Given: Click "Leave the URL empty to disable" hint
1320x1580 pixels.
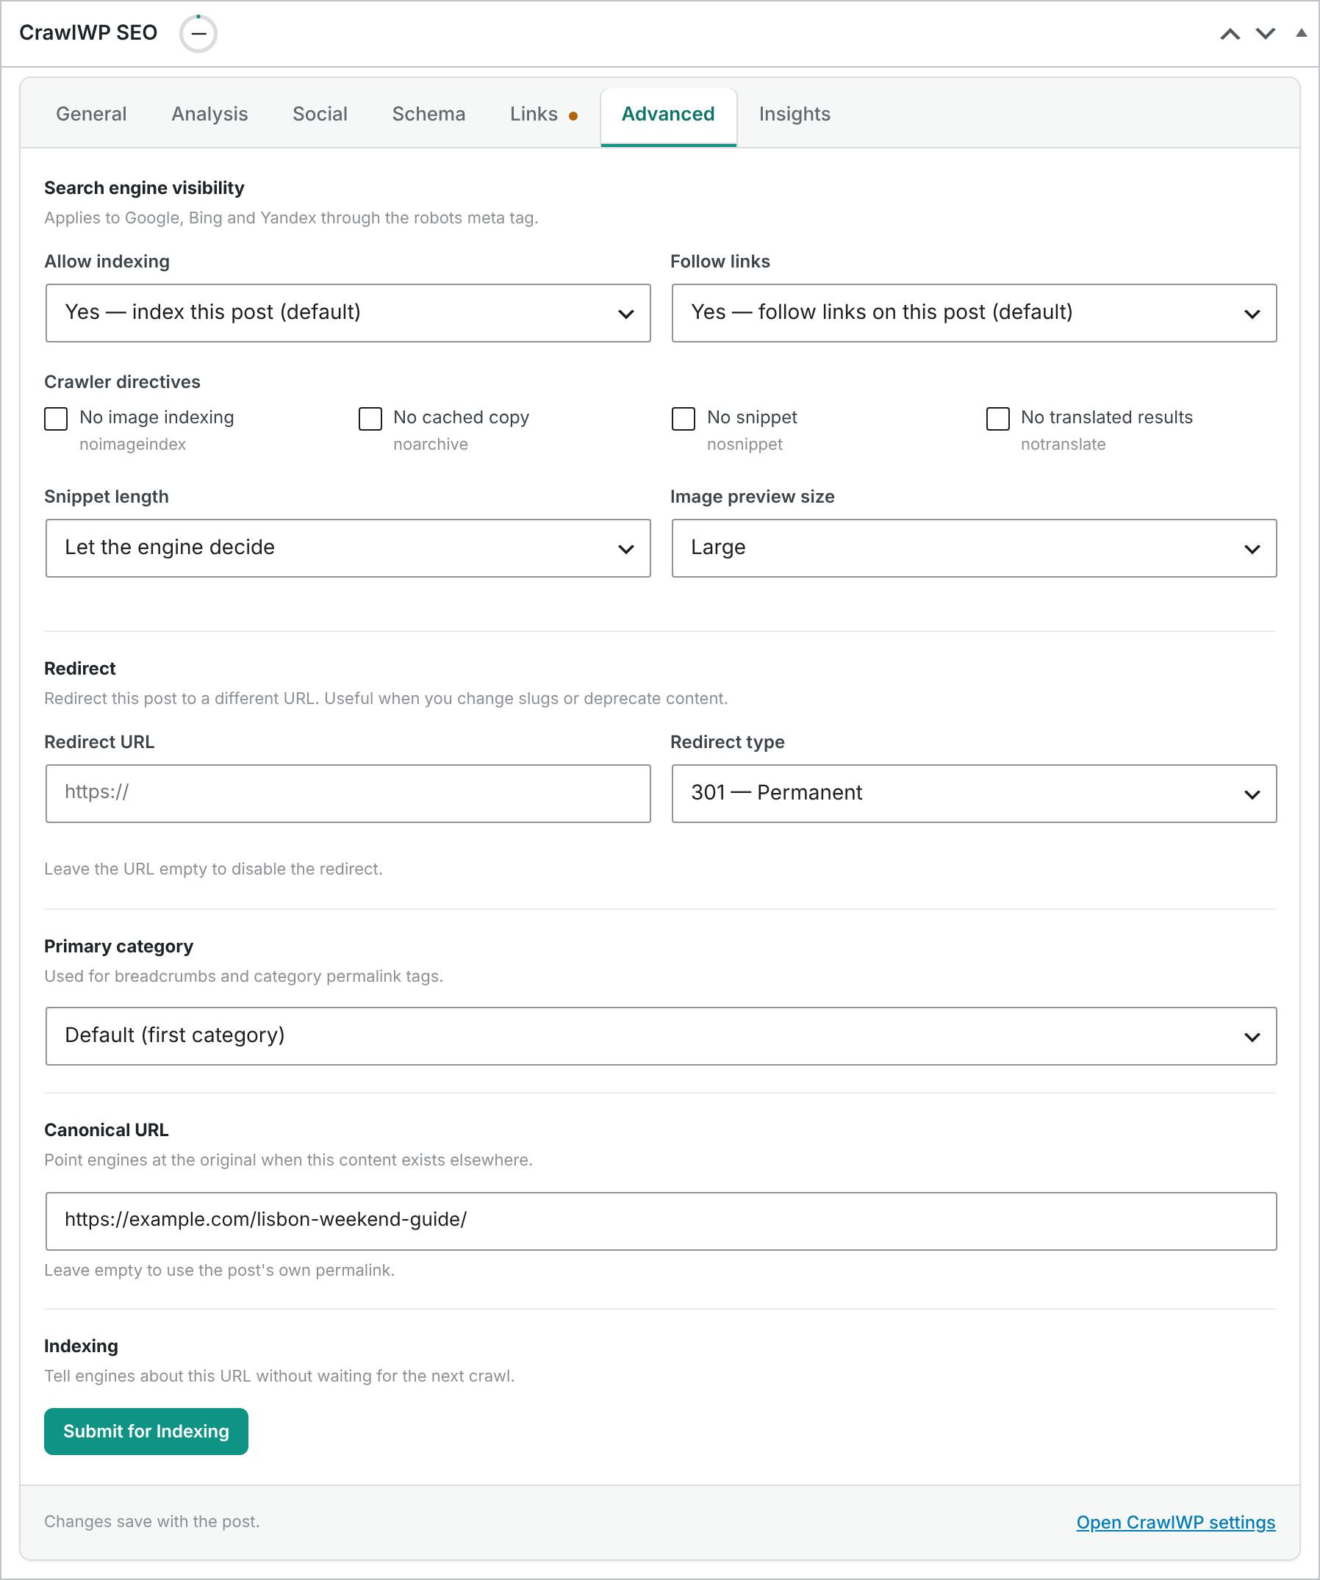Looking at the screenshot, I should pyautogui.click(x=213, y=869).
